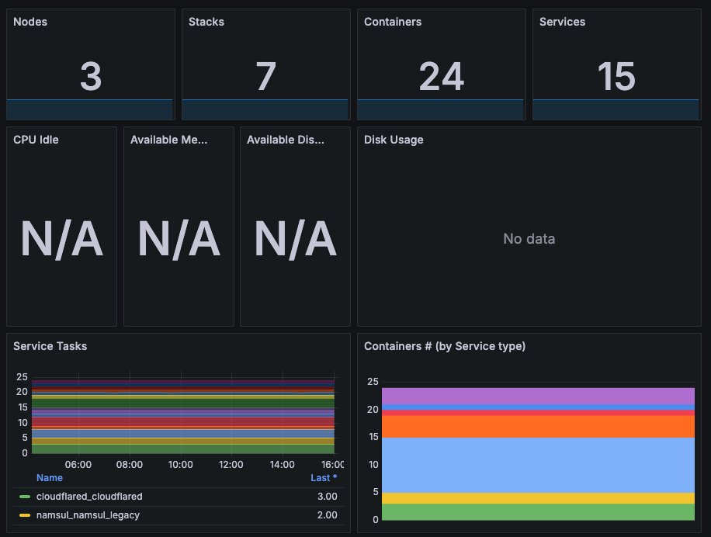Image resolution: width=711 pixels, height=537 pixels.
Task: Click the N/A value in Available Dis...
Action: [295, 239]
